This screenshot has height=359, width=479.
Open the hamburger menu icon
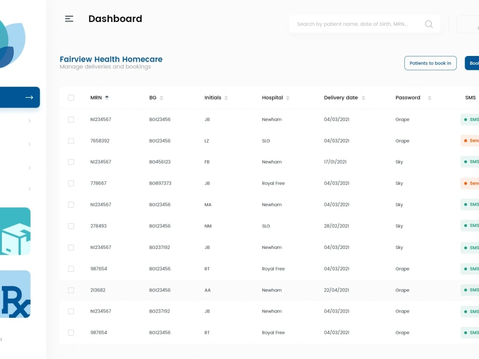[69, 19]
